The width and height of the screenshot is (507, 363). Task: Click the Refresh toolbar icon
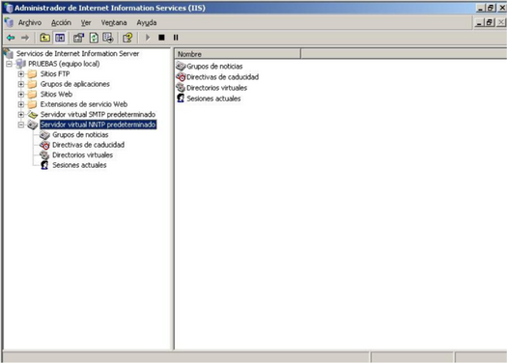(x=94, y=38)
